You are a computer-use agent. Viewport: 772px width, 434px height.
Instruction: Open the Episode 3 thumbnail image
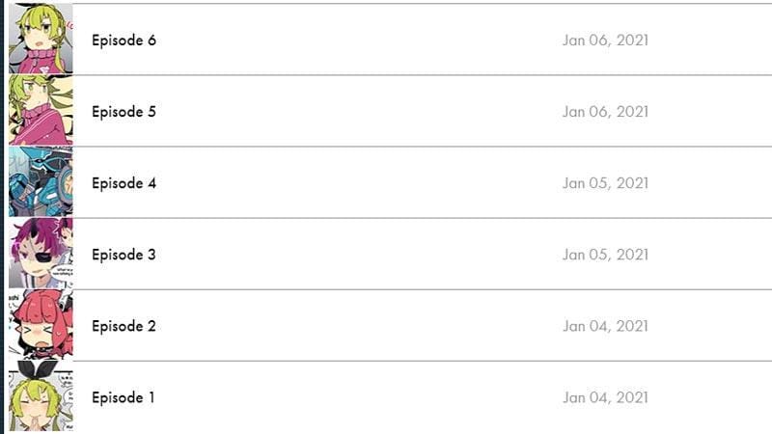click(x=41, y=254)
